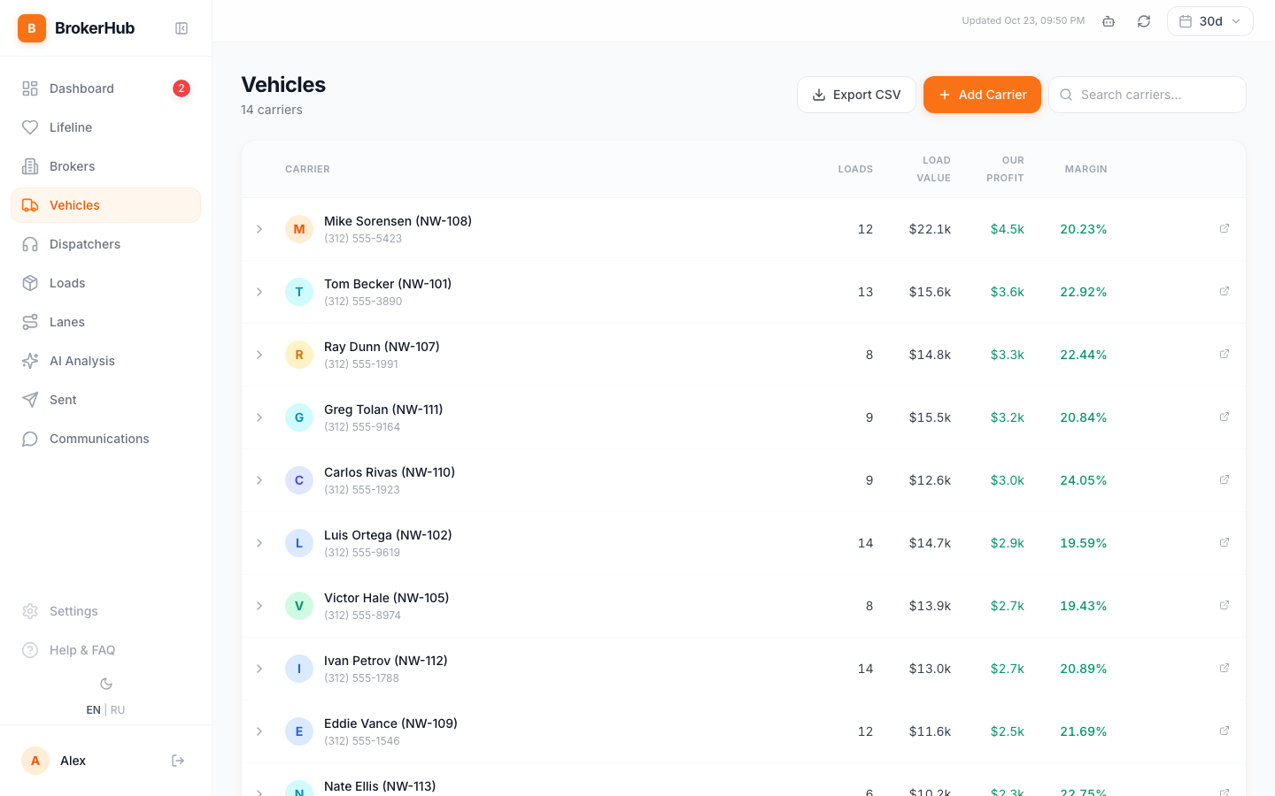Screen dimensions: 1275x796
Task: Open Carlos Rivas external link icon
Action: (1225, 480)
